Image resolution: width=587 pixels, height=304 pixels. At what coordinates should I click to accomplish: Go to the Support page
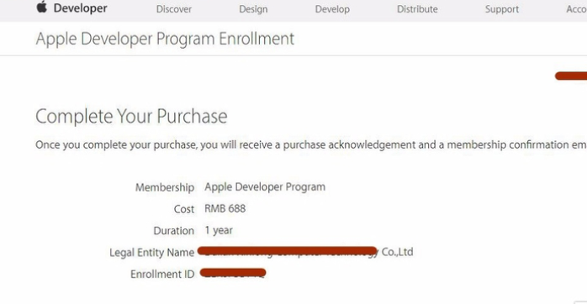pos(502,9)
